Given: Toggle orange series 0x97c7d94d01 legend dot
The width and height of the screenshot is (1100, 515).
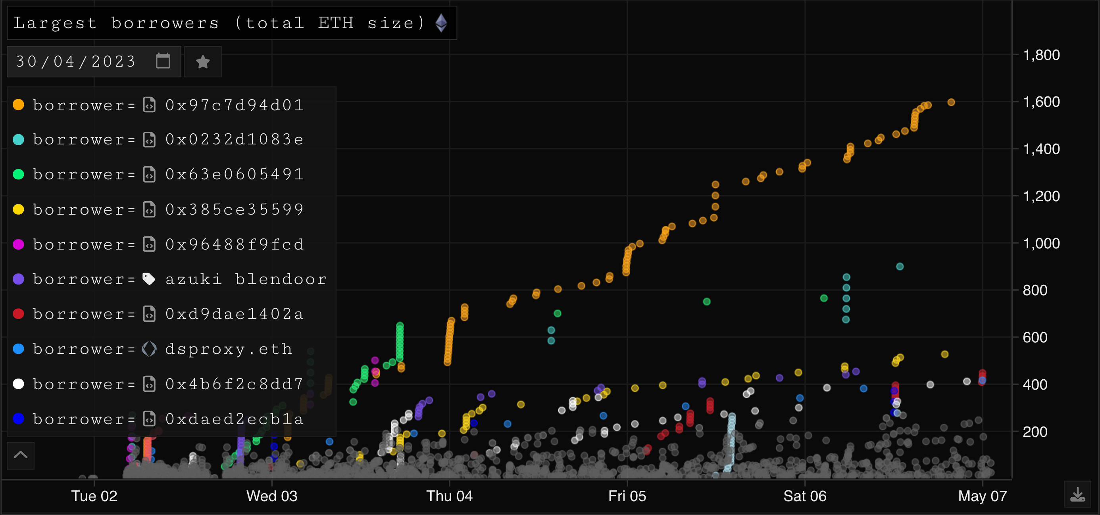Looking at the screenshot, I should [x=18, y=105].
